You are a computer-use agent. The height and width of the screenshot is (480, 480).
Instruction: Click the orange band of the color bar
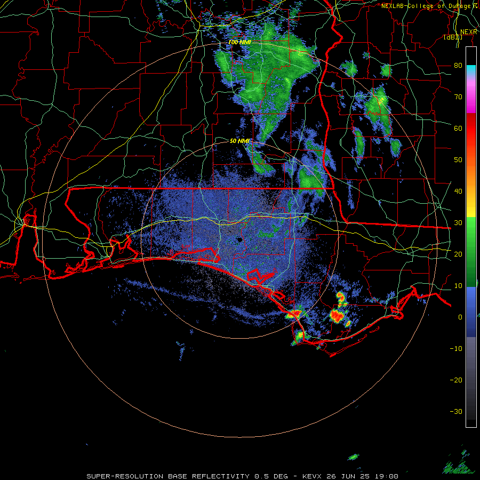[x=471, y=176]
